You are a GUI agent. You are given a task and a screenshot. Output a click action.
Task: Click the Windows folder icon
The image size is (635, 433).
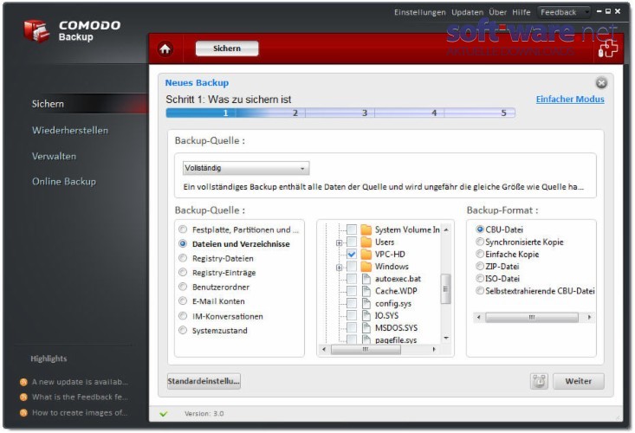click(366, 266)
